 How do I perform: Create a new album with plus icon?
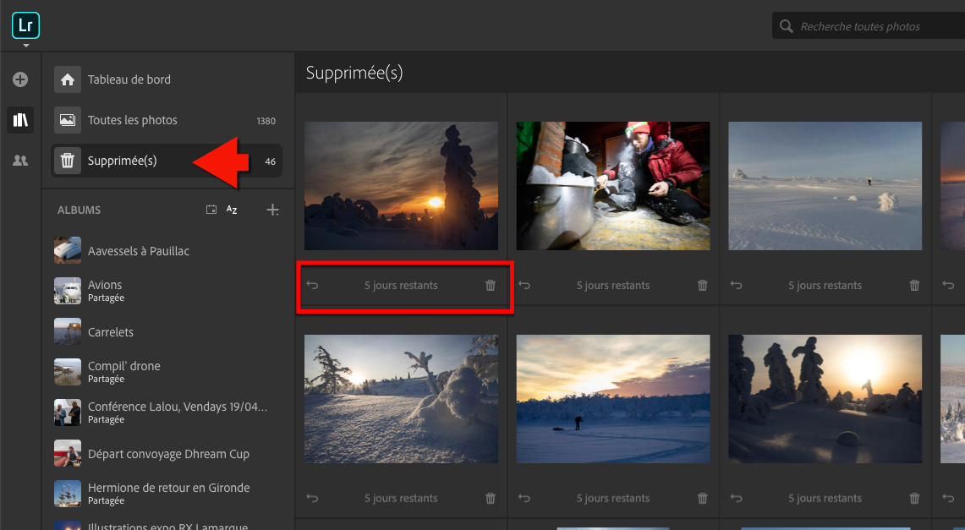272,210
